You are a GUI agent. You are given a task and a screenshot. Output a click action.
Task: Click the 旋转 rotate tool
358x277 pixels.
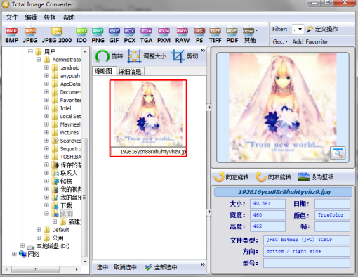point(110,56)
